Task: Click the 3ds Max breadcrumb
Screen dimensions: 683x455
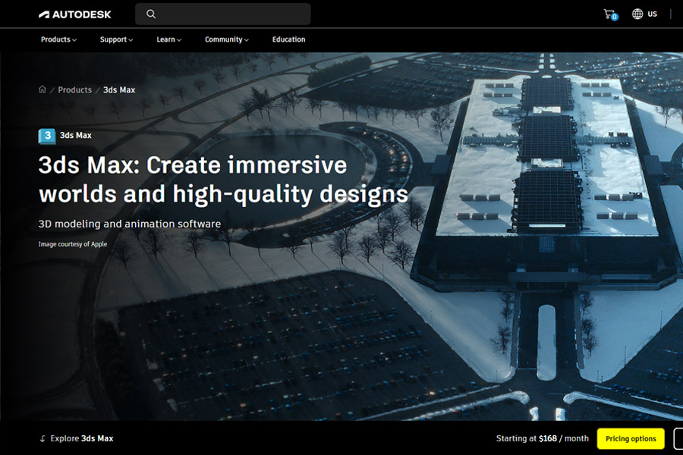Action: [x=119, y=89]
